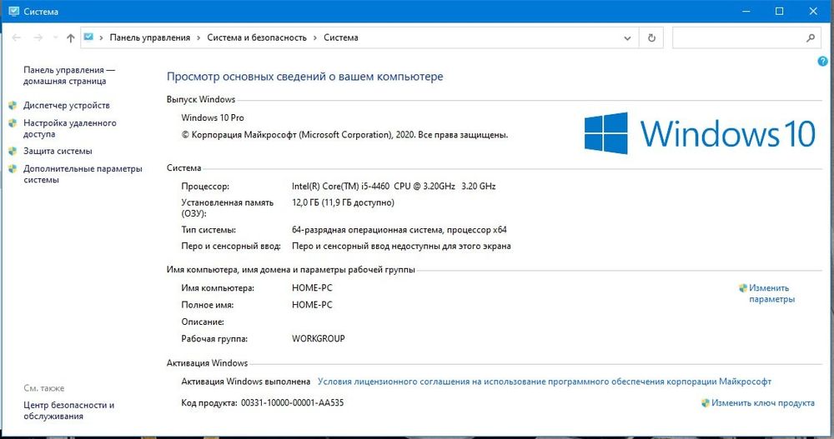
Task: Click the 'HOME-PC' value beside 'Имя компьютера'
Action: 312,287
